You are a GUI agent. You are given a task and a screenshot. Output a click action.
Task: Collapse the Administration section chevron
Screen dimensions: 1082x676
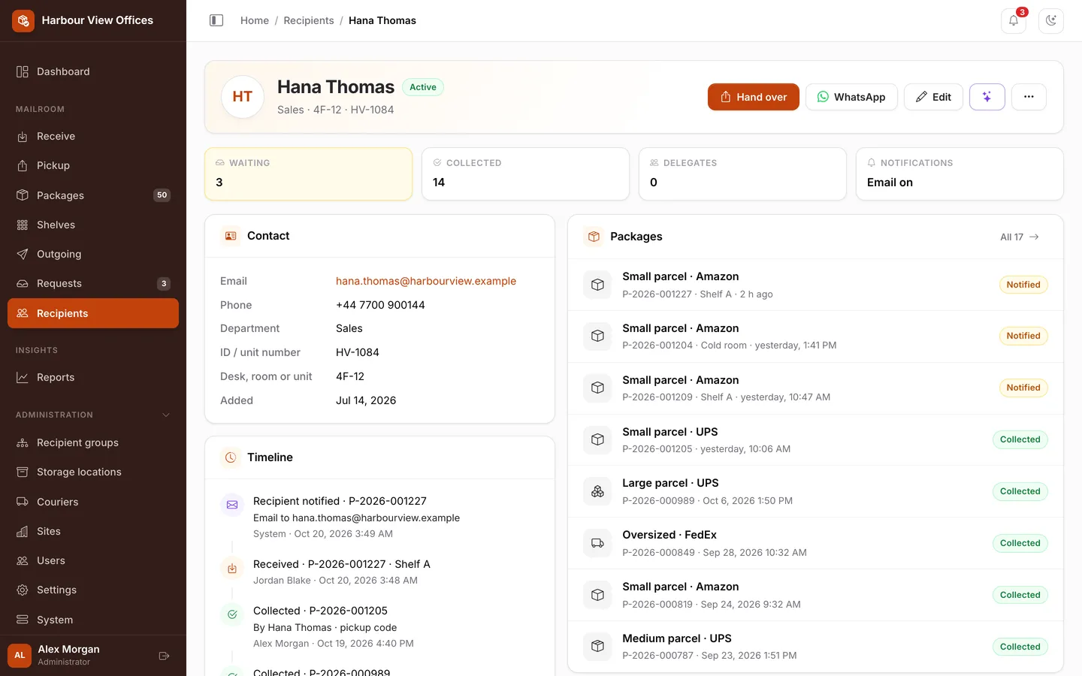click(166, 415)
